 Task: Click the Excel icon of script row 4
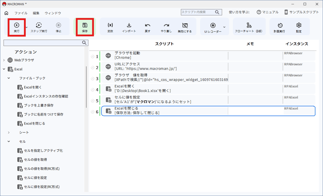[109, 89]
